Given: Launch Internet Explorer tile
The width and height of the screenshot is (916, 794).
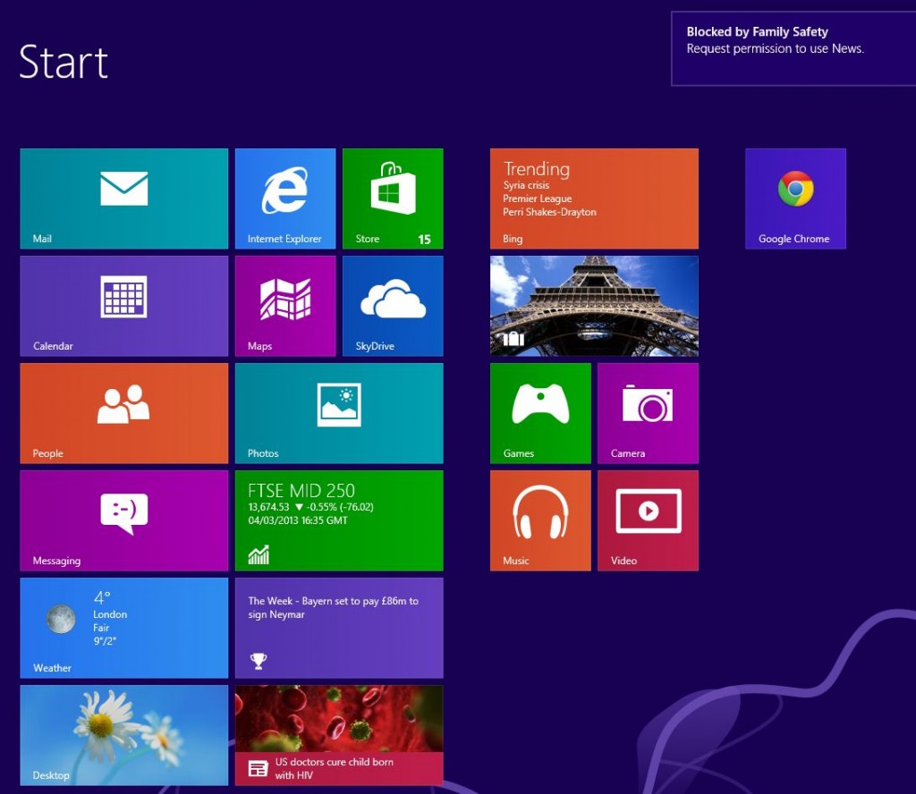Looking at the screenshot, I should click(285, 198).
